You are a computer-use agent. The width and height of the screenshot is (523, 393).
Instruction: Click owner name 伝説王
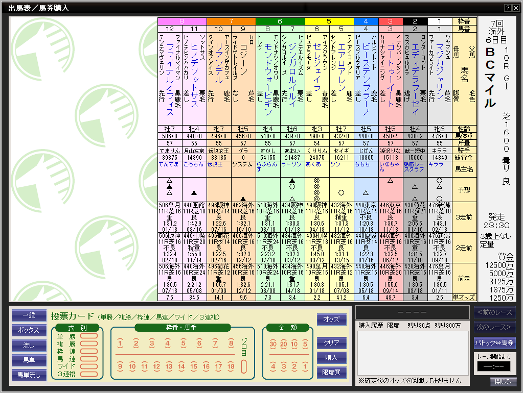tap(215, 164)
